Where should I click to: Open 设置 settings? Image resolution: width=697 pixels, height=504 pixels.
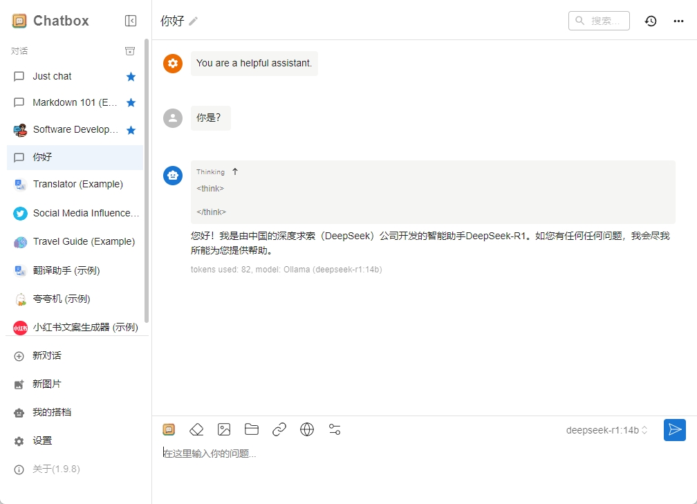42,440
